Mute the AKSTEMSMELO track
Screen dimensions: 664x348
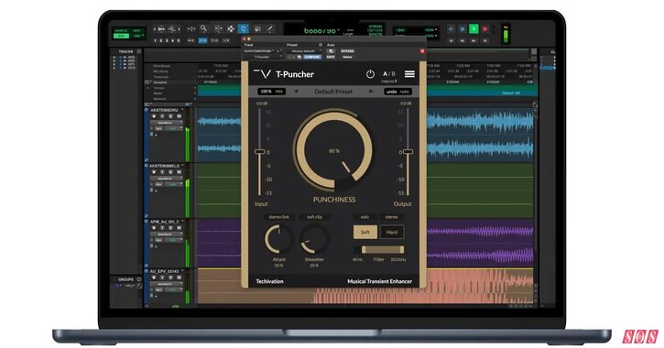click(x=180, y=172)
